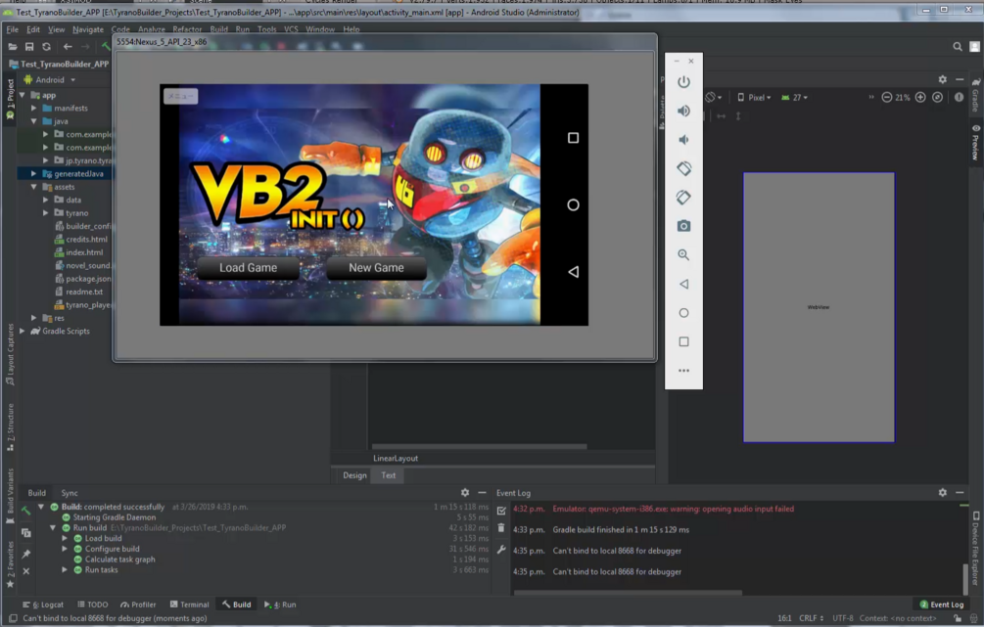Open Pixel device dropdown in preview
This screenshot has width=984, height=627.
click(x=754, y=97)
